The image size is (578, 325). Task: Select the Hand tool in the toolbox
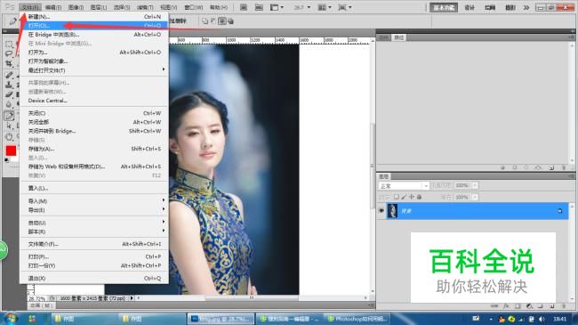tap(9, 137)
